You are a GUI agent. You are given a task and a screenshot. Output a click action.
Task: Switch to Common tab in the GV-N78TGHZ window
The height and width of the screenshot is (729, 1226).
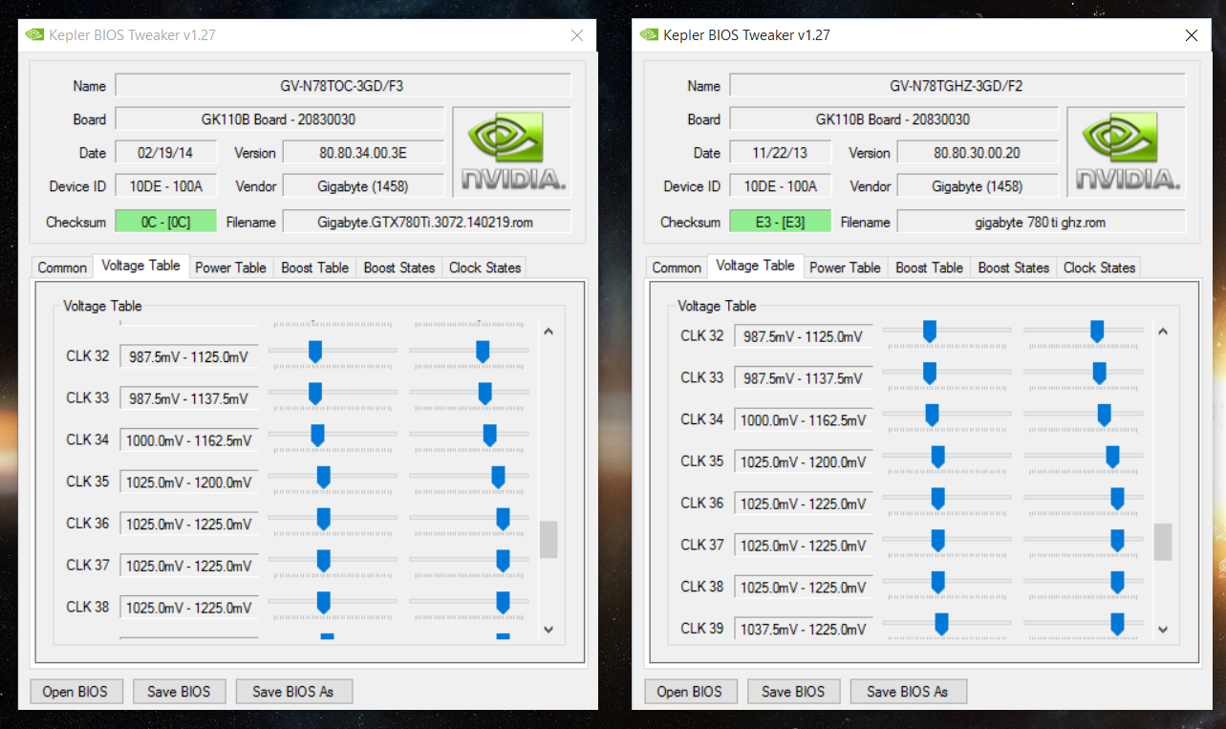tap(677, 268)
